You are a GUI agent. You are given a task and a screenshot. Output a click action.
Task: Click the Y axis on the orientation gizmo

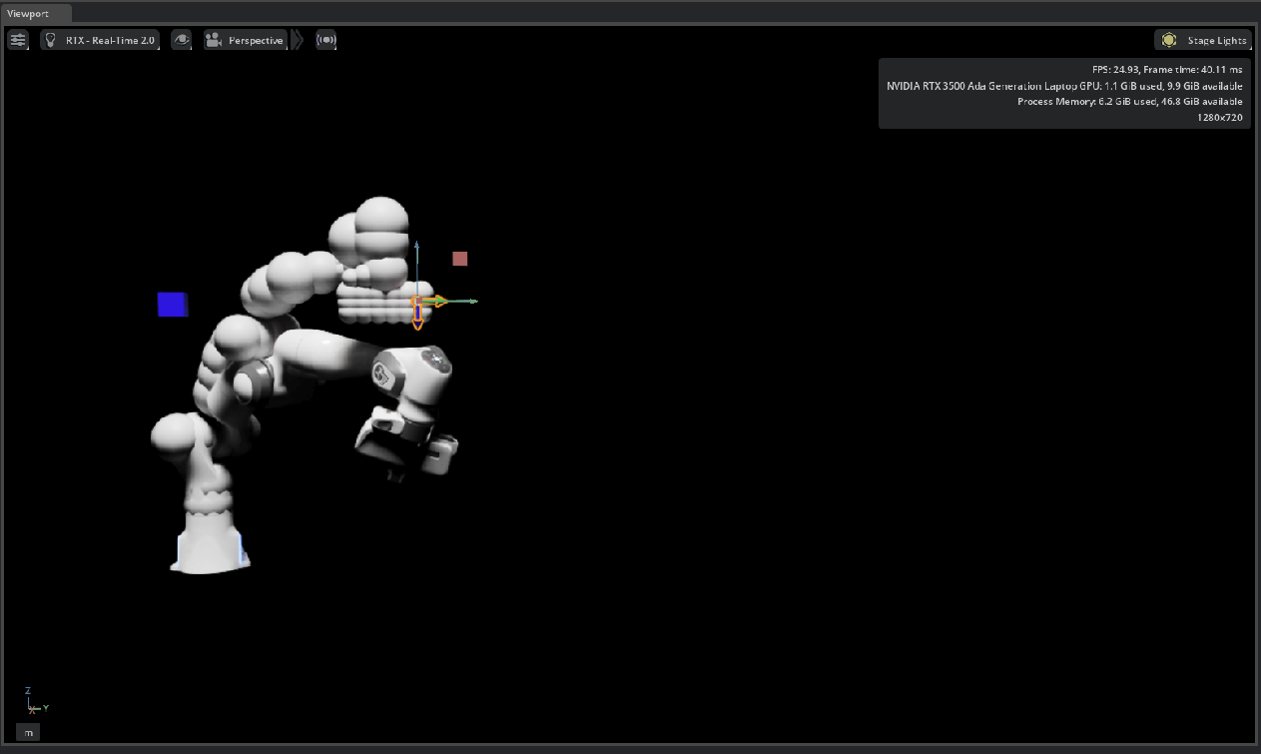click(47, 706)
